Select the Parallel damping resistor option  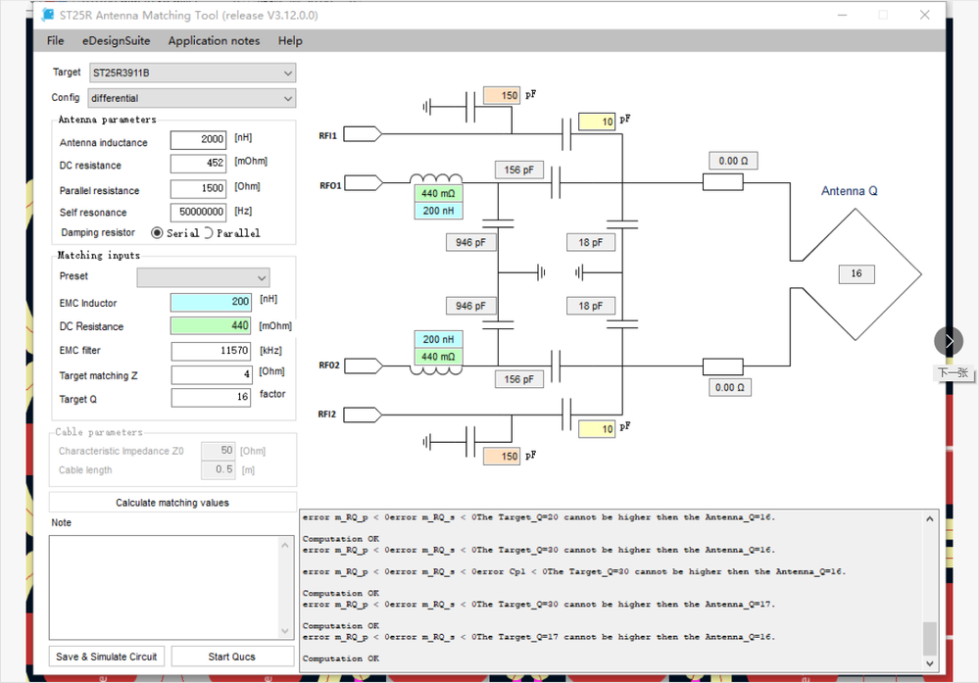[x=208, y=233]
